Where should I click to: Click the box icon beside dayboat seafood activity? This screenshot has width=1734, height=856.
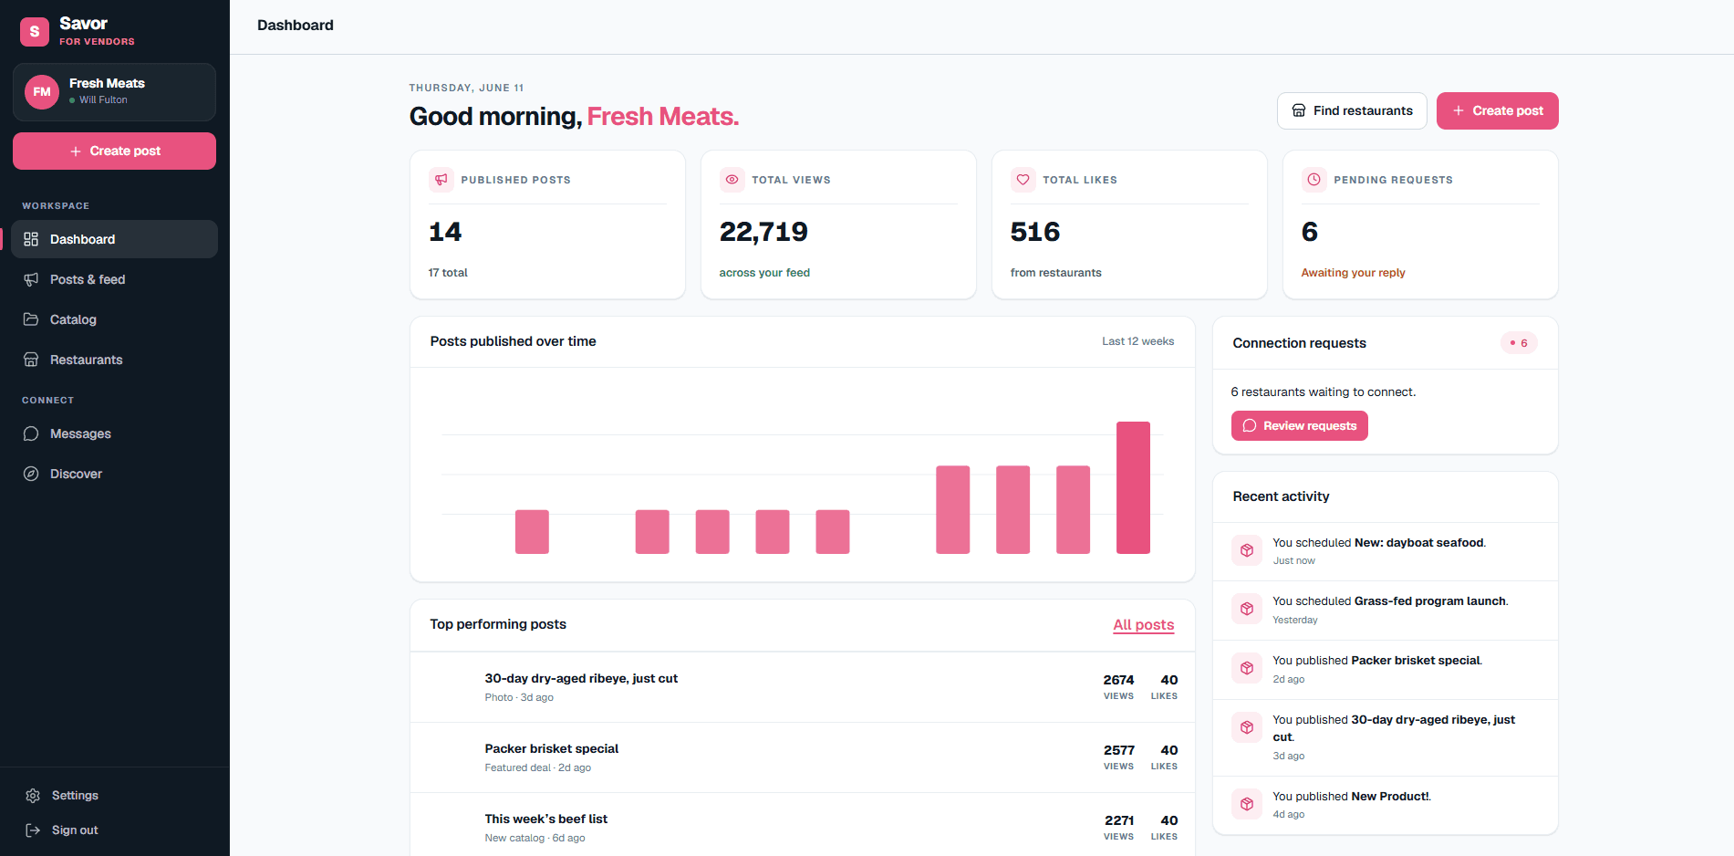[1247, 550]
